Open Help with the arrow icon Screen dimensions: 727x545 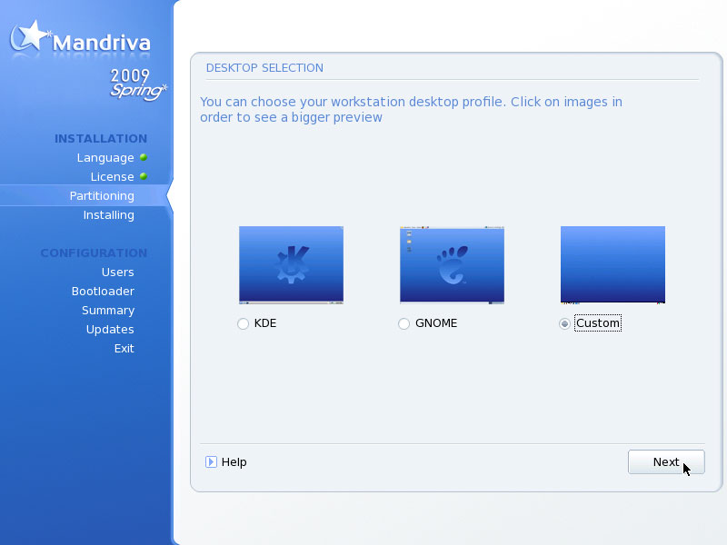pos(211,461)
